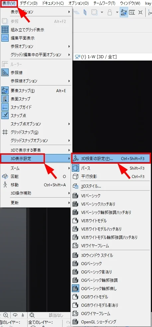Expand ズーム submenu
This screenshot has height=327, width=152.
point(36,168)
